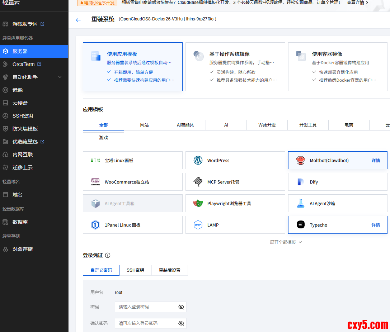Toggle password visibility in 密码 field

coord(181,307)
